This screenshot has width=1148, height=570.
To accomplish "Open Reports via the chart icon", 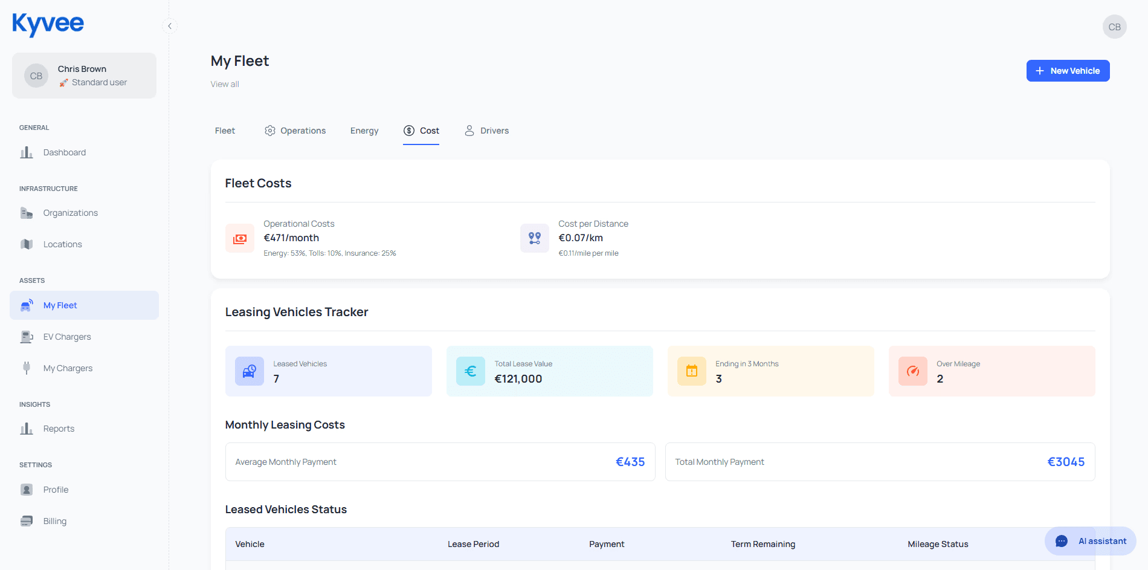I will 27,429.
